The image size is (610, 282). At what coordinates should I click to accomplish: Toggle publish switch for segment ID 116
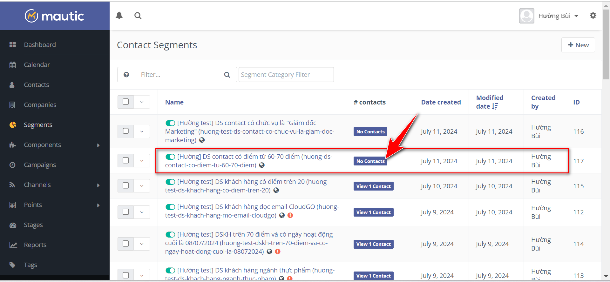pos(170,123)
